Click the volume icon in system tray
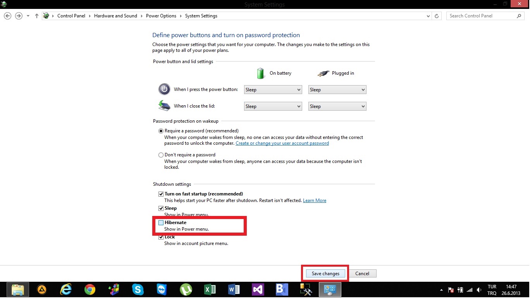Screen dimensions: 530x298 tap(479, 290)
